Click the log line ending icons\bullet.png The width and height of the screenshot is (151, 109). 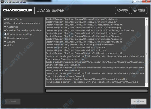[84, 42]
